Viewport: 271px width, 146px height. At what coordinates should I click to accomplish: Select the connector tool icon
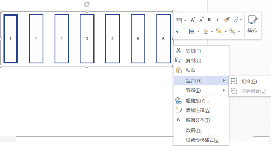179,30
